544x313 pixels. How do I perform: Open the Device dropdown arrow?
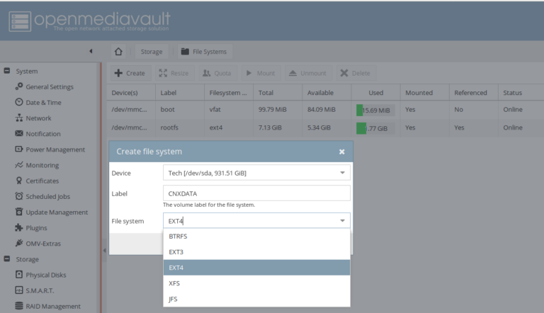click(x=342, y=173)
